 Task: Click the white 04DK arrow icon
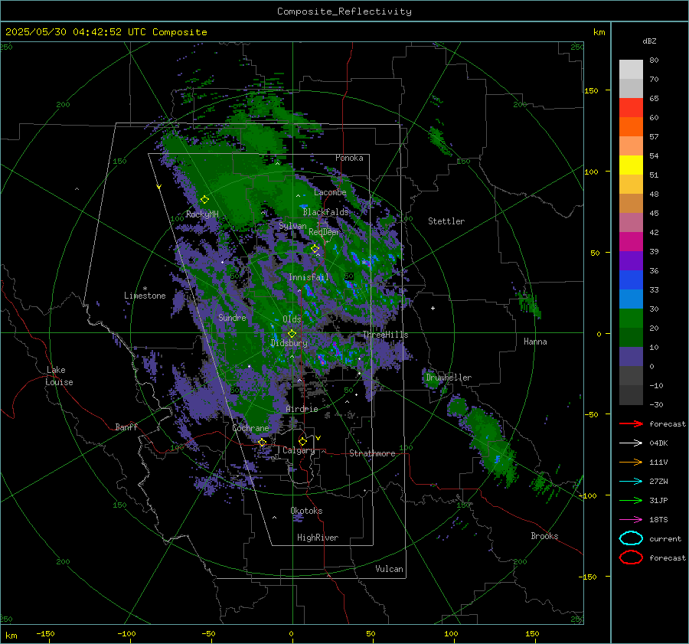pos(631,443)
